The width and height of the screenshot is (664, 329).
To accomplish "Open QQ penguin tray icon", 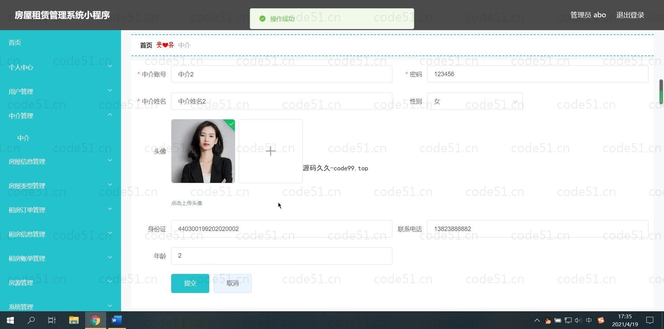I will tap(547, 321).
